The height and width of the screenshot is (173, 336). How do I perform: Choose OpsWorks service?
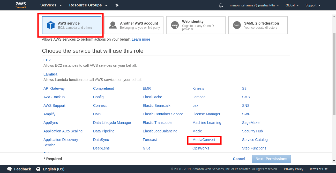[x=201, y=148]
